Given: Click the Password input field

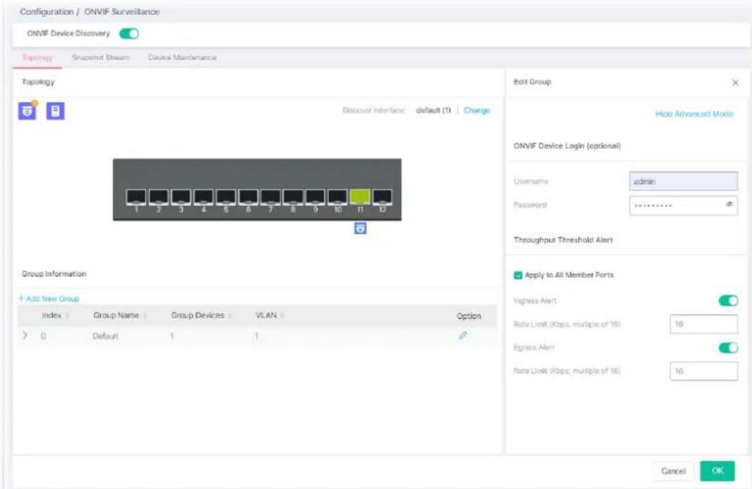Looking at the screenshot, I should tap(684, 205).
